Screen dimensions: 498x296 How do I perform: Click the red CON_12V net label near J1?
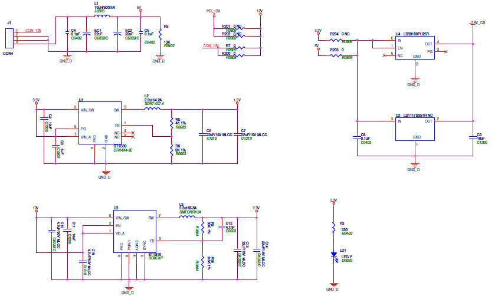tap(33, 30)
